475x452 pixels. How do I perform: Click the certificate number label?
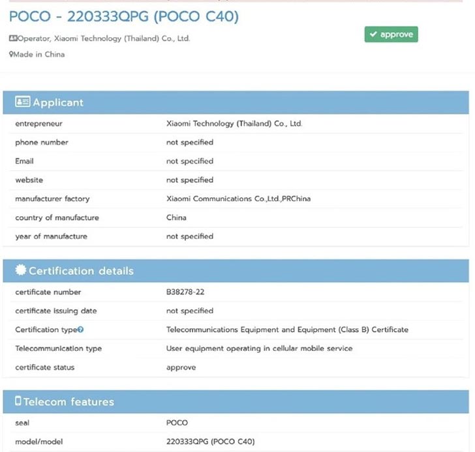[x=48, y=292]
